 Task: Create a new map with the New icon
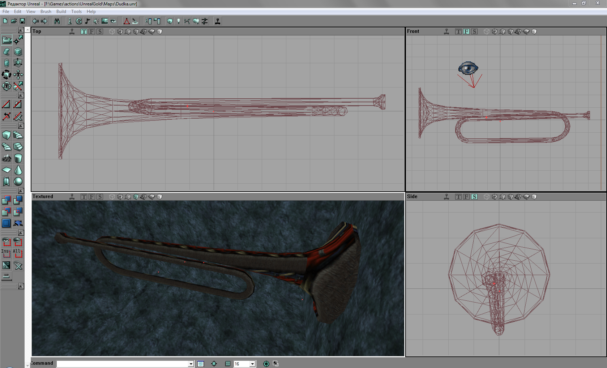click(5, 21)
